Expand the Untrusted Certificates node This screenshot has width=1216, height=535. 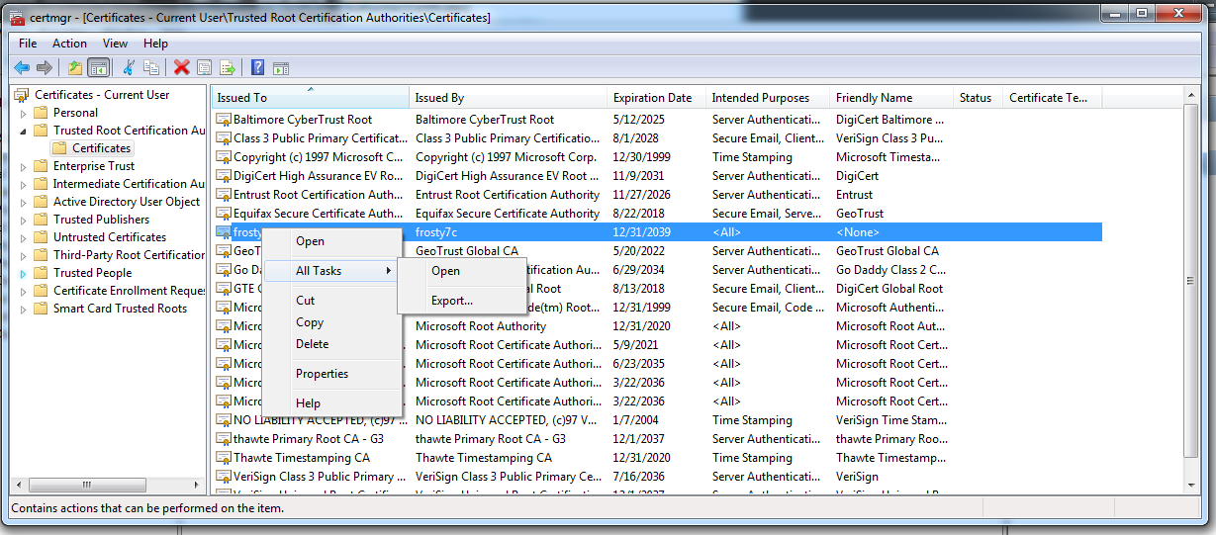24,237
